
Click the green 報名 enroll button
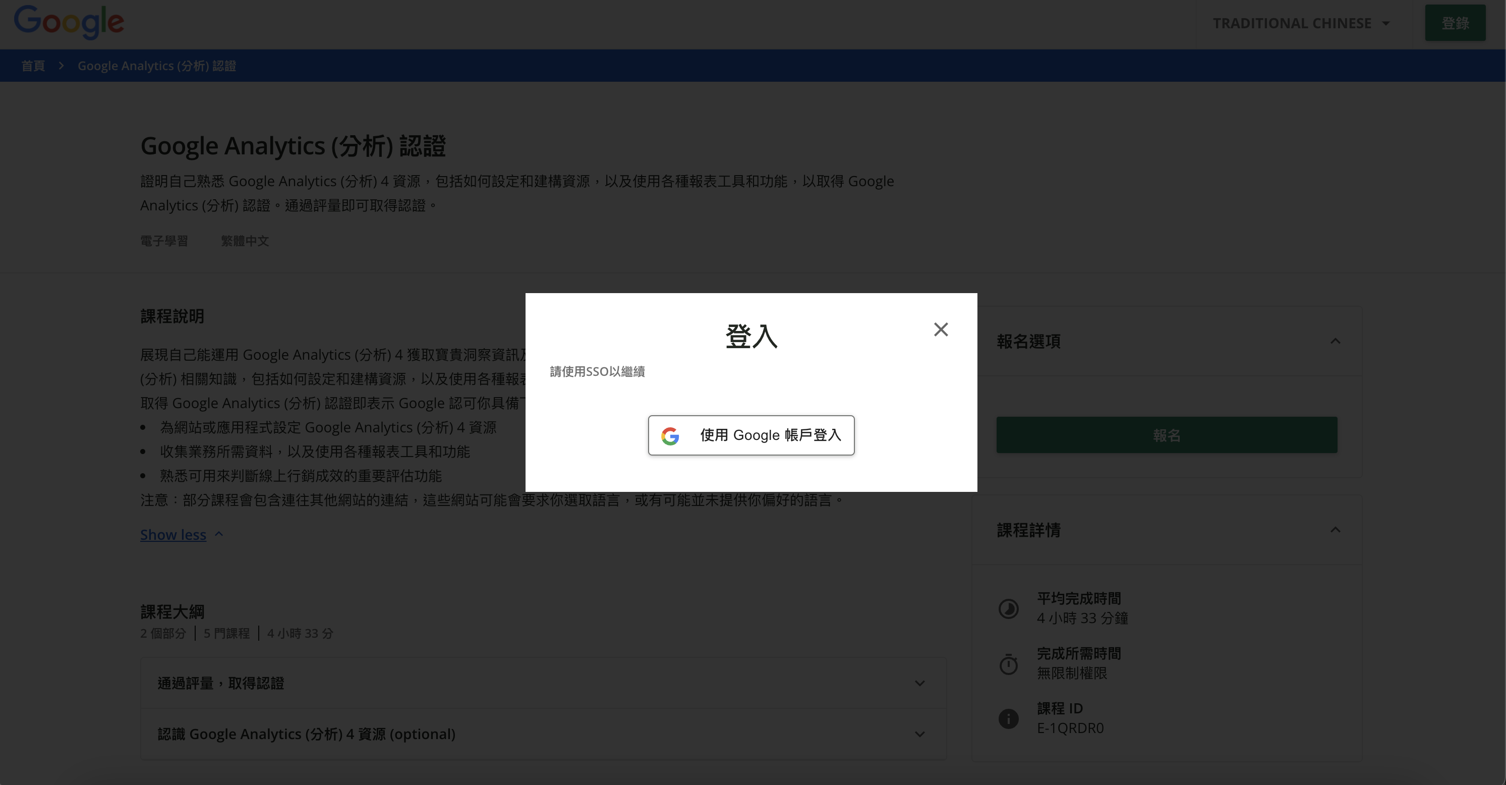point(1167,435)
